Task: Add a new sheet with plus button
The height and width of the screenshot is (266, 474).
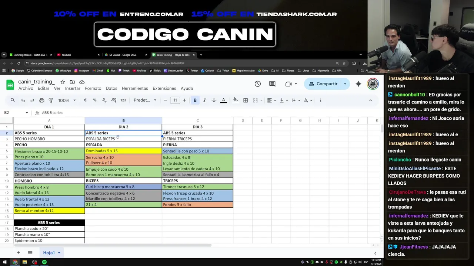Action: coord(18,253)
